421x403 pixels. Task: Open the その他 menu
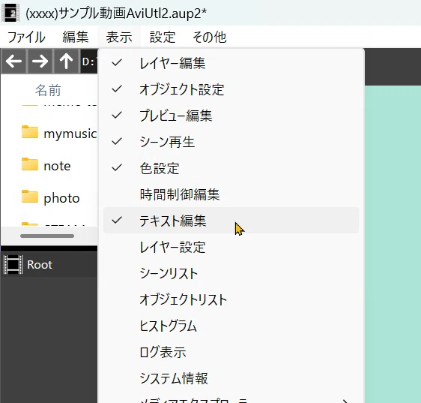click(x=210, y=37)
